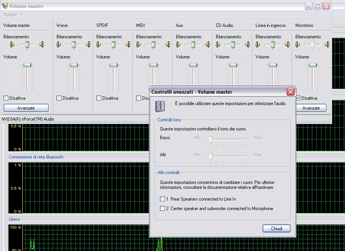Click the Chiudi button

[x=277, y=229]
